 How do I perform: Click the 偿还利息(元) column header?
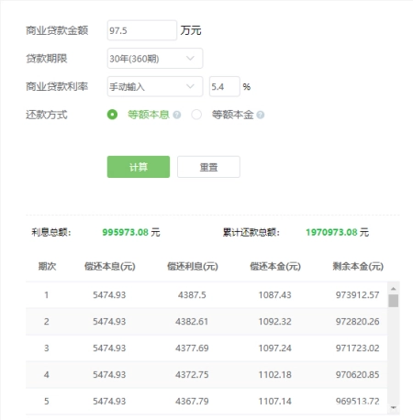(x=193, y=266)
